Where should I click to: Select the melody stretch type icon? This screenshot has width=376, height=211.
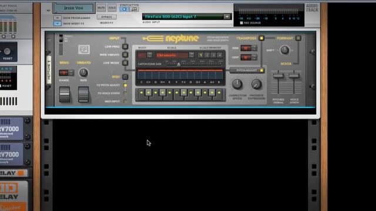134,9
